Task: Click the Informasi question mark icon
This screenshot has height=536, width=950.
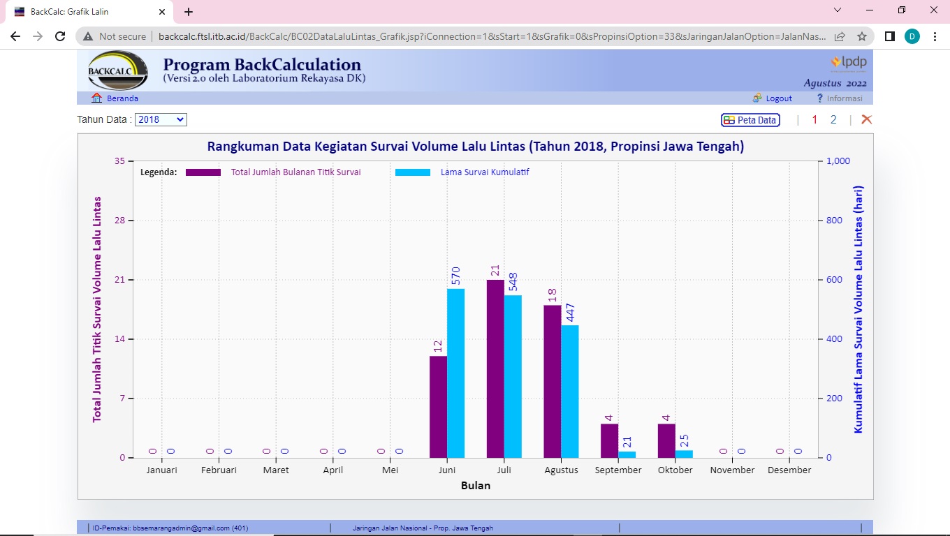Action: click(820, 98)
